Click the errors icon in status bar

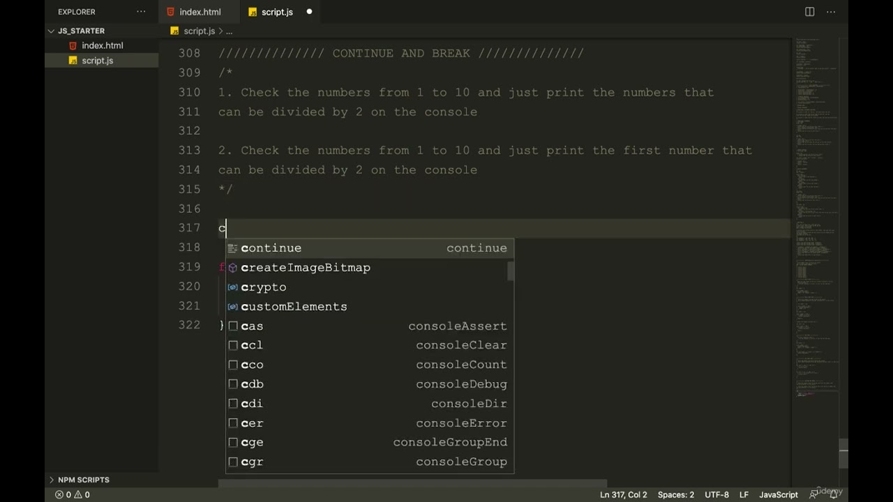click(x=59, y=494)
